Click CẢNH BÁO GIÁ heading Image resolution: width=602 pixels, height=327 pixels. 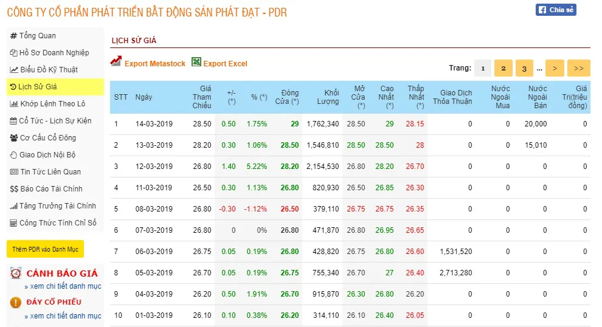click(62, 274)
